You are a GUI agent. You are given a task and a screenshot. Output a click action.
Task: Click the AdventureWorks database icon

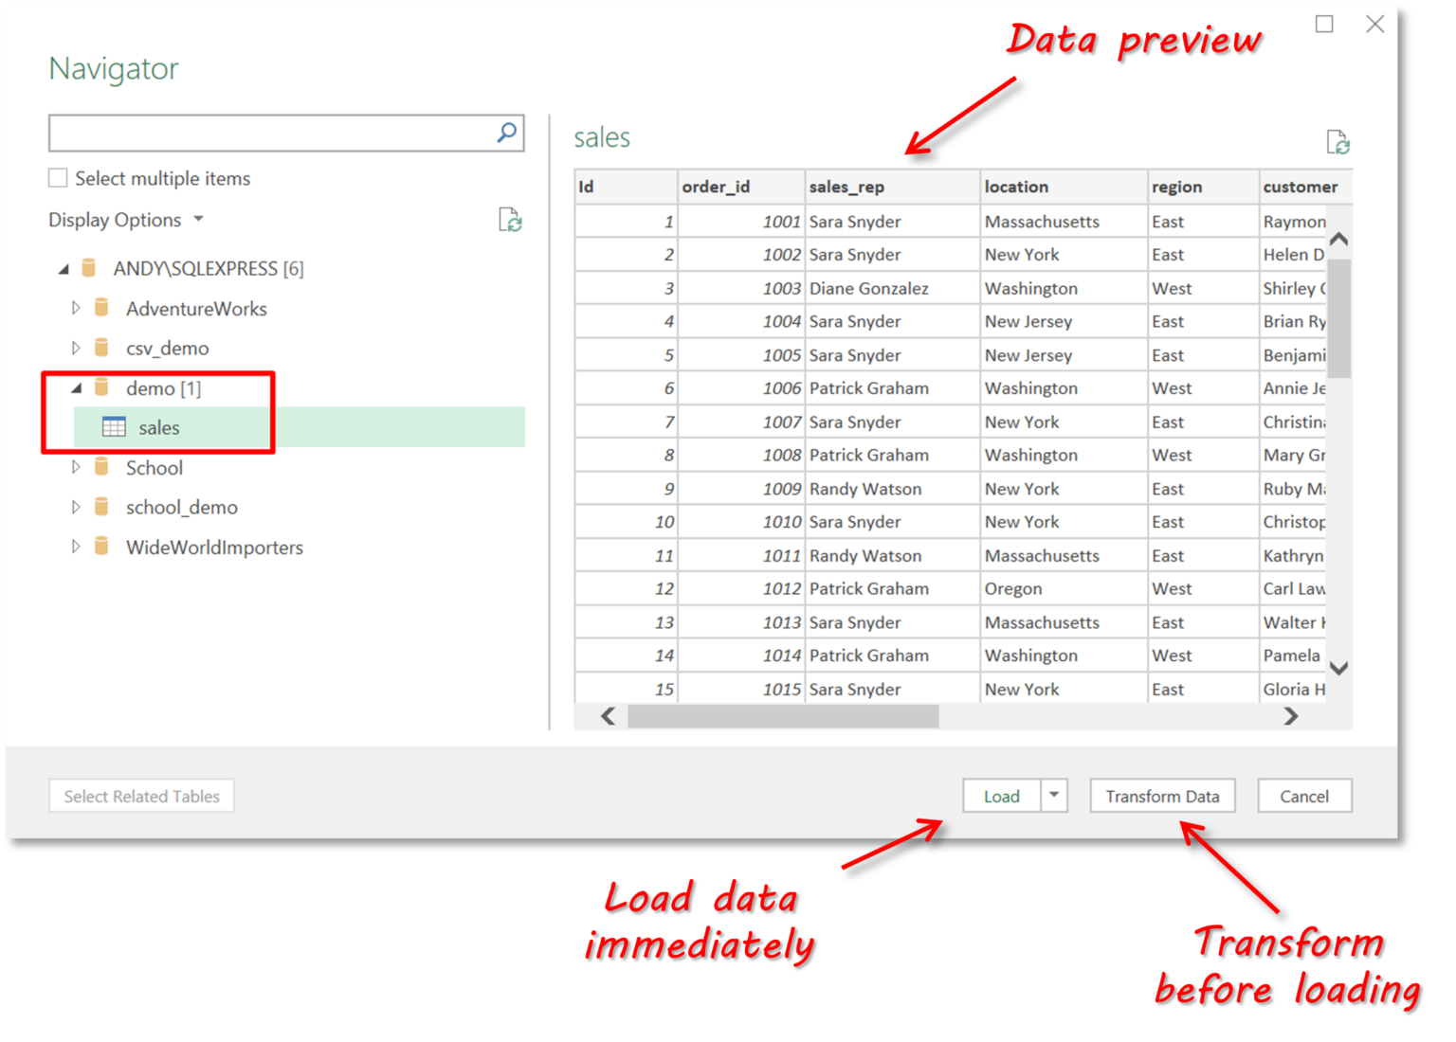(x=101, y=308)
